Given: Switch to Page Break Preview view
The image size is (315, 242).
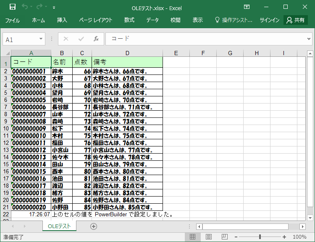Looking at the screenshot, I should (x=224, y=237).
